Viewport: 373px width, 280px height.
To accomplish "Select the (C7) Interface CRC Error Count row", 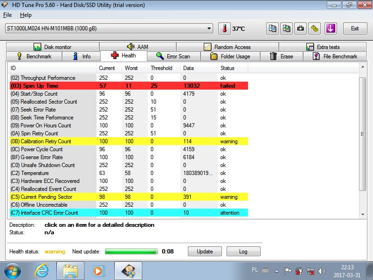I will (x=129, y=213).
